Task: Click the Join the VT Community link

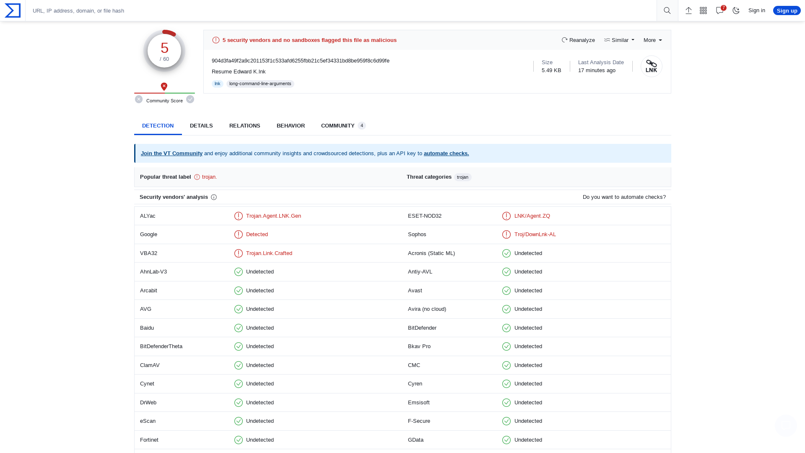Action: tap(171, 153)
